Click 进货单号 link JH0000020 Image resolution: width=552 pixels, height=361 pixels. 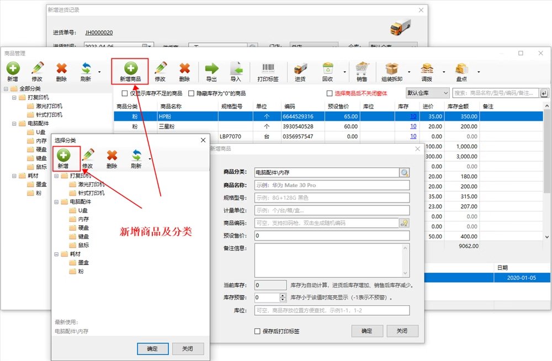tap(99, 33)
